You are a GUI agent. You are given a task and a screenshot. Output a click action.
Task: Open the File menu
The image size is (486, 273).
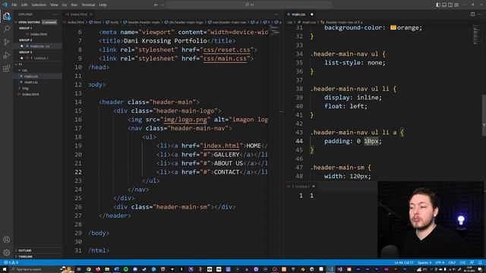pos(14,5)
